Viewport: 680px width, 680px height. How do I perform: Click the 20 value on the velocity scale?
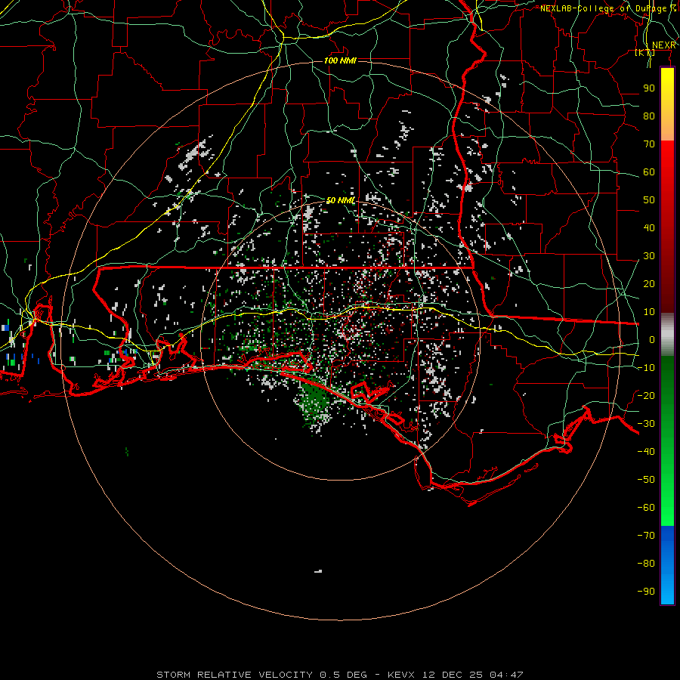649,283
